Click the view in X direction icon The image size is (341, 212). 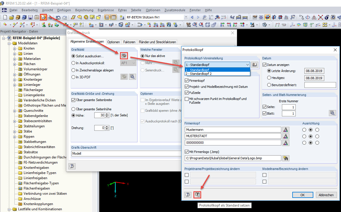222,25
